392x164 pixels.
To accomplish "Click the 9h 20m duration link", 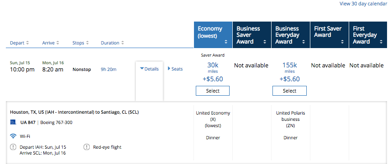I will pyautogui.click(x=109, y=70).
